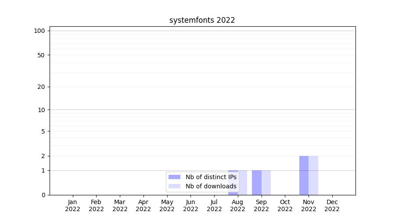Click the August downloads bar
The height and width of the screenshot is (219, 395).
pos(243,182)
